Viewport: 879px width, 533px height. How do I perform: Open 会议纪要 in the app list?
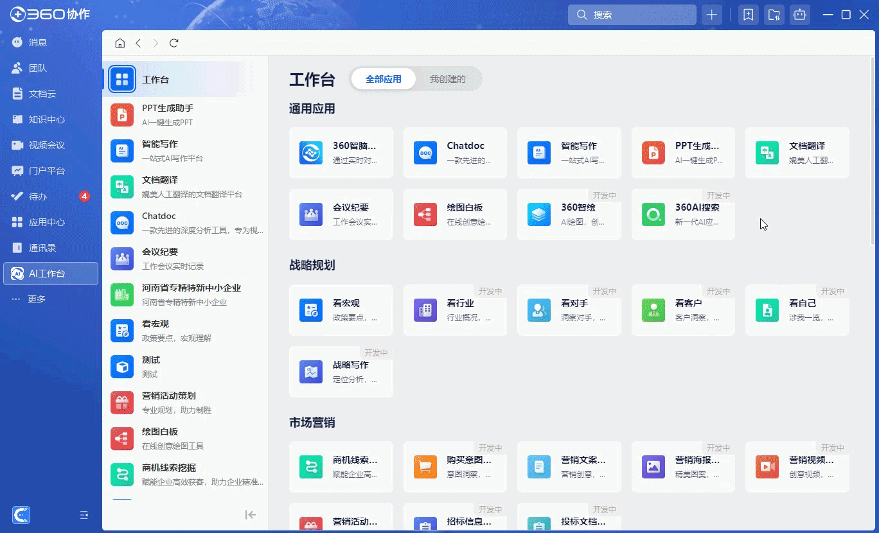click(185, 259)
